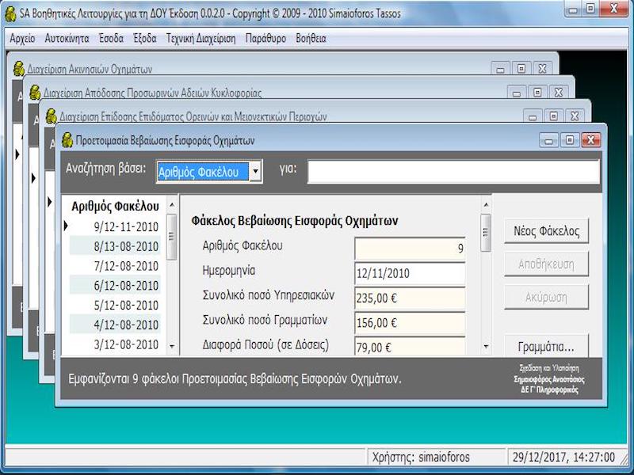Image resolution: width=634 pixels, height=475 pixels.
Task: Click the status bar date 29/12/2017, 14:27:00
Action: point(563,458)
